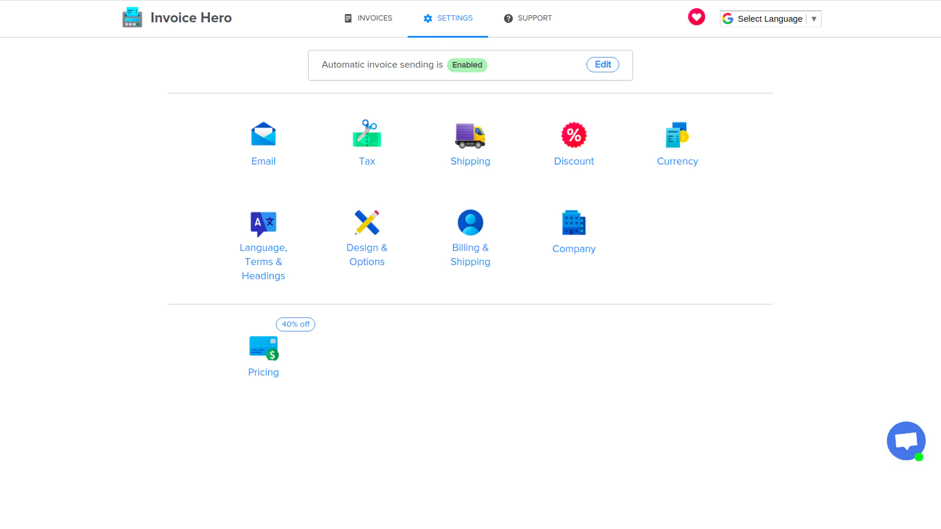This screenshot has height=529, width=941.
Task: Open the Shipping settings via truck icon
Action: click(470, 135)
